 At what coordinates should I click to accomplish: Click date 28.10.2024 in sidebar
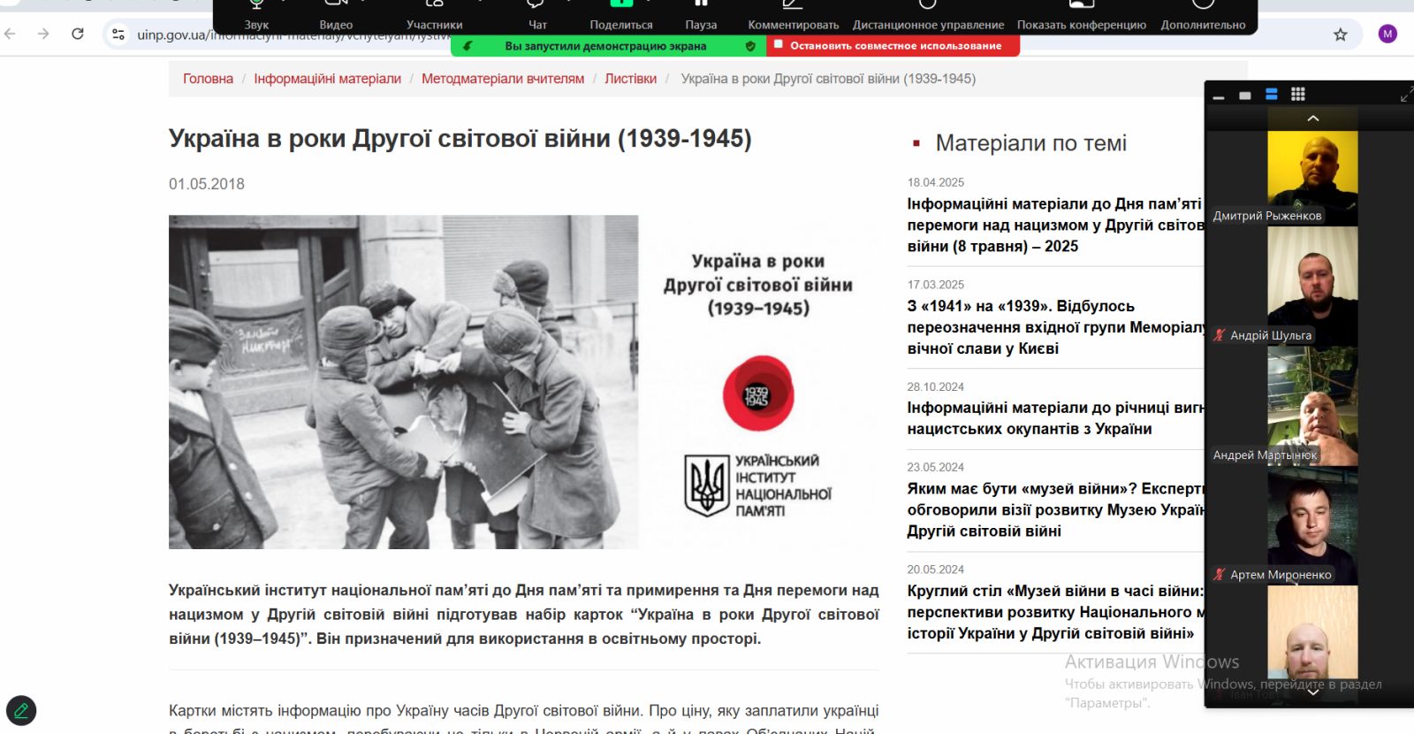coord(936,386)
